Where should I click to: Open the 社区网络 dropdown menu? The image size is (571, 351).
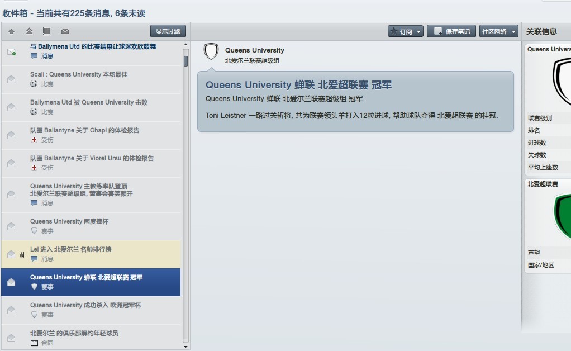(x=498, y=32)
